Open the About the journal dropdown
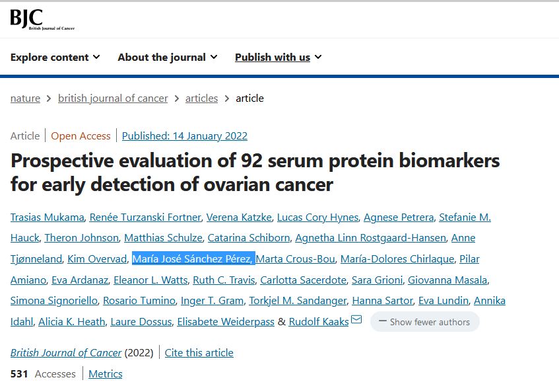The image size is (559, 390). point(168,58)
